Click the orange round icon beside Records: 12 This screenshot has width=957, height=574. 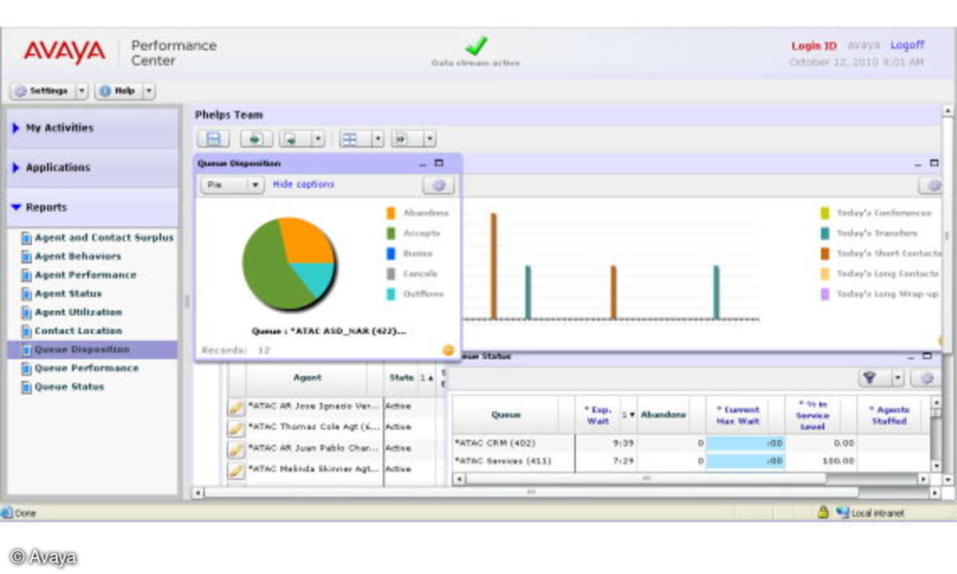click(x=448, y=350)
